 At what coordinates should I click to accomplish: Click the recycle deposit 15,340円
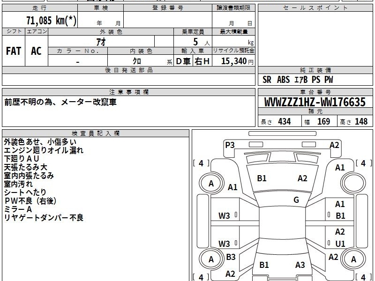237,61
